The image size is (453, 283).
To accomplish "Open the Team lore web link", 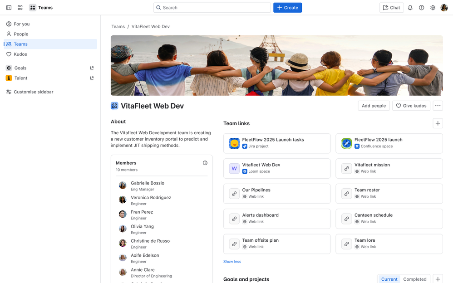I will (x=389, y=244).
